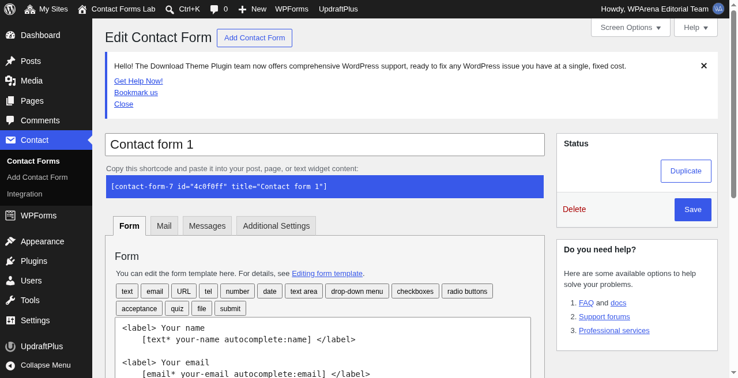Insert acceptance tag button
The height and width of the screenshot is (378, 738).
[139, 308]
